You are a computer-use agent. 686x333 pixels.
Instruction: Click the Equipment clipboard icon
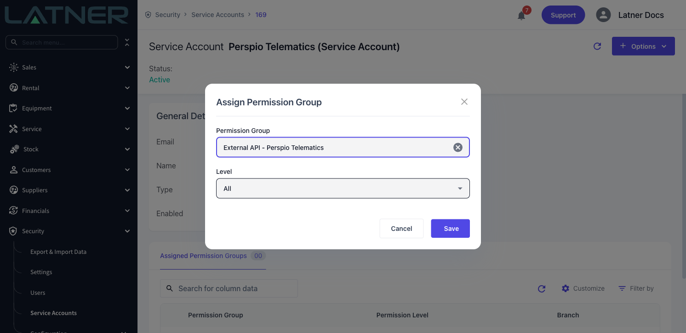pyautogui.click(x=14, y=108)
